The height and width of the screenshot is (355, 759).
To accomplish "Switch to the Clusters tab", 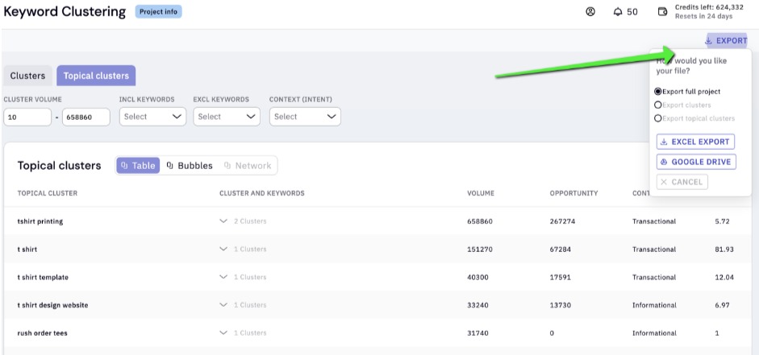I will click(x=27, y=76).
